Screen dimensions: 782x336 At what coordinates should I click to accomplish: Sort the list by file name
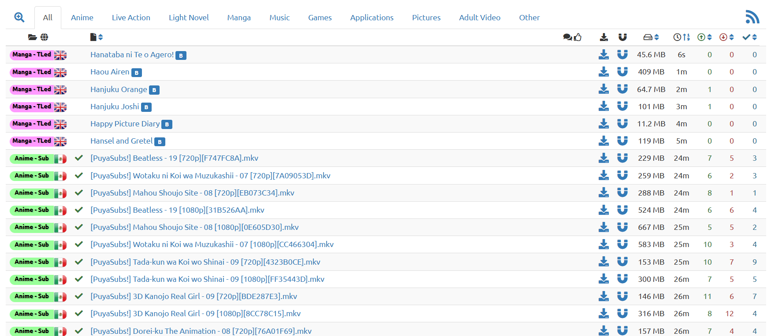click(x=96, y=37)
